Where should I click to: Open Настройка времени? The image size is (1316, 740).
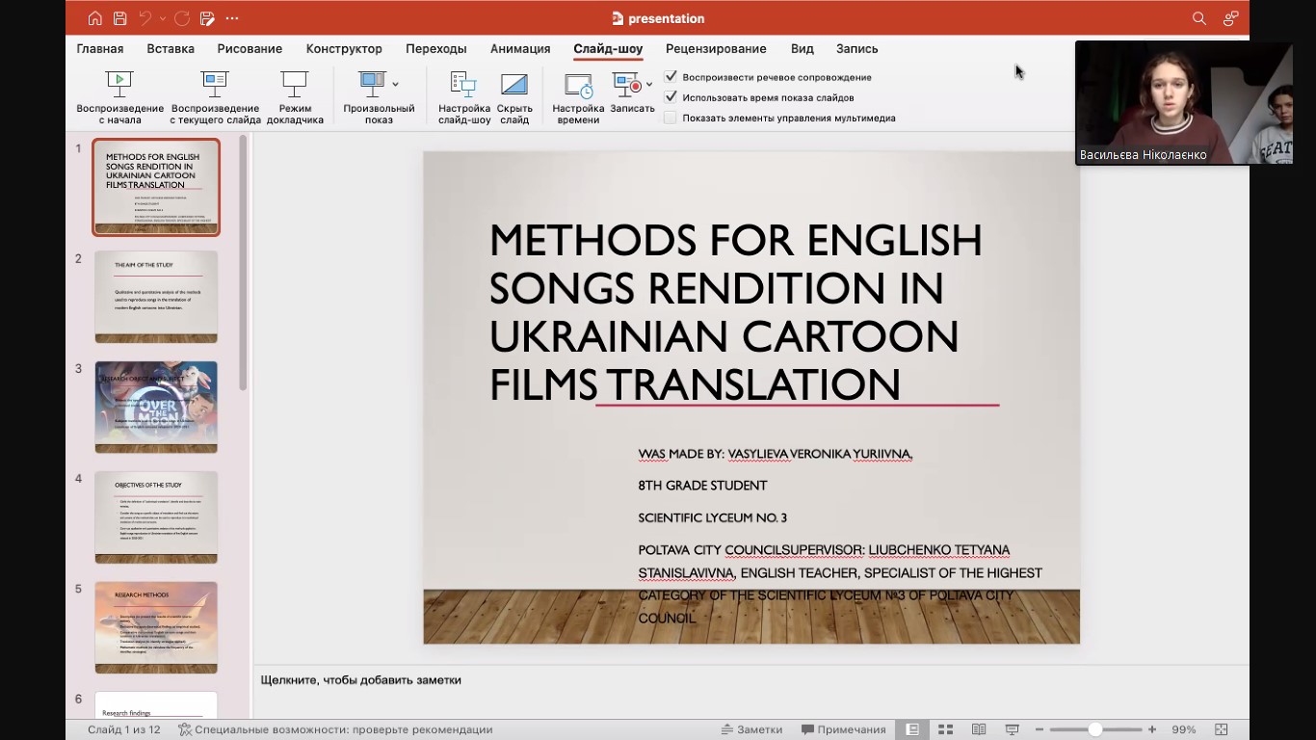click(x=578, y=97)
